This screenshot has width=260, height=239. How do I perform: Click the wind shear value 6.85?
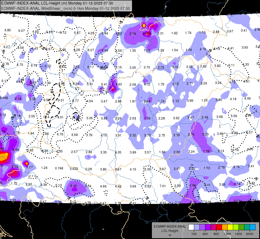(x=8, y=30)
